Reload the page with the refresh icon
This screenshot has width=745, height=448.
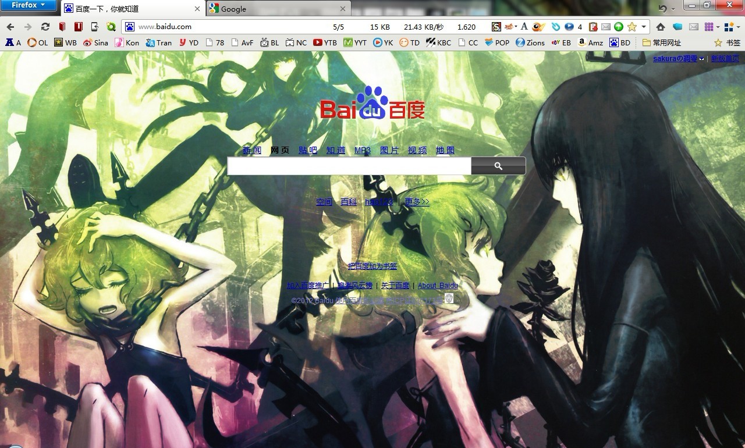(x=45, y=27)
